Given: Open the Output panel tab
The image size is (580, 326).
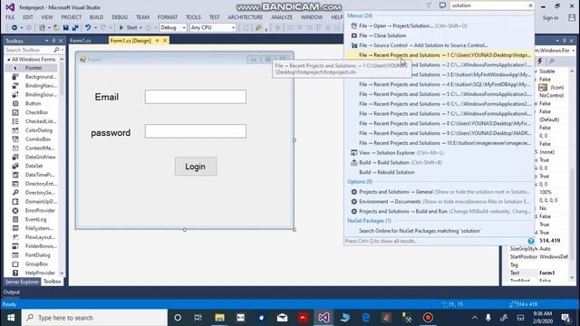Looking at the screenshot, I should tap(12, 292).
